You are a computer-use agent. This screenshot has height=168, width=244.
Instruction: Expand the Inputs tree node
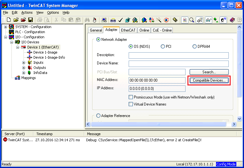point(24,62)
